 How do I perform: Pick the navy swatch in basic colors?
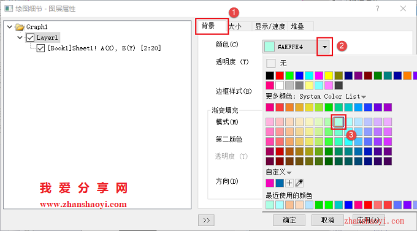(348, 75)
